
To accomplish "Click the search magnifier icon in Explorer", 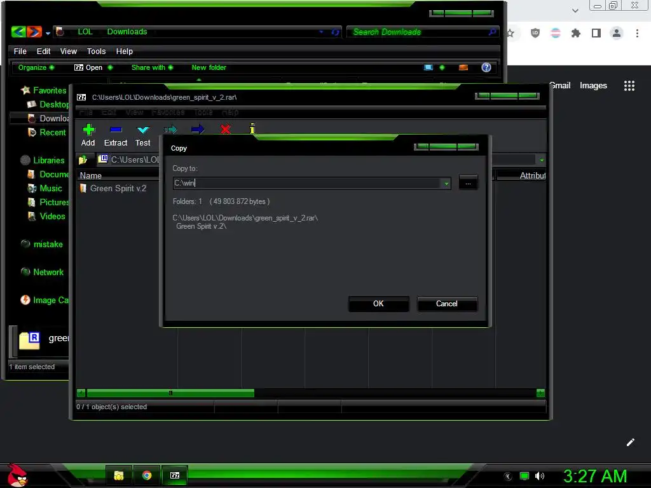I will (493, 32).
